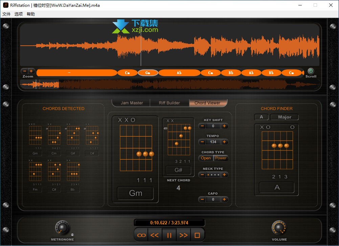The image size is (339, 246).
Task: Select the C# chord diagram in Chords Detected
Action: pyautogui.click(x=54, y=172)
